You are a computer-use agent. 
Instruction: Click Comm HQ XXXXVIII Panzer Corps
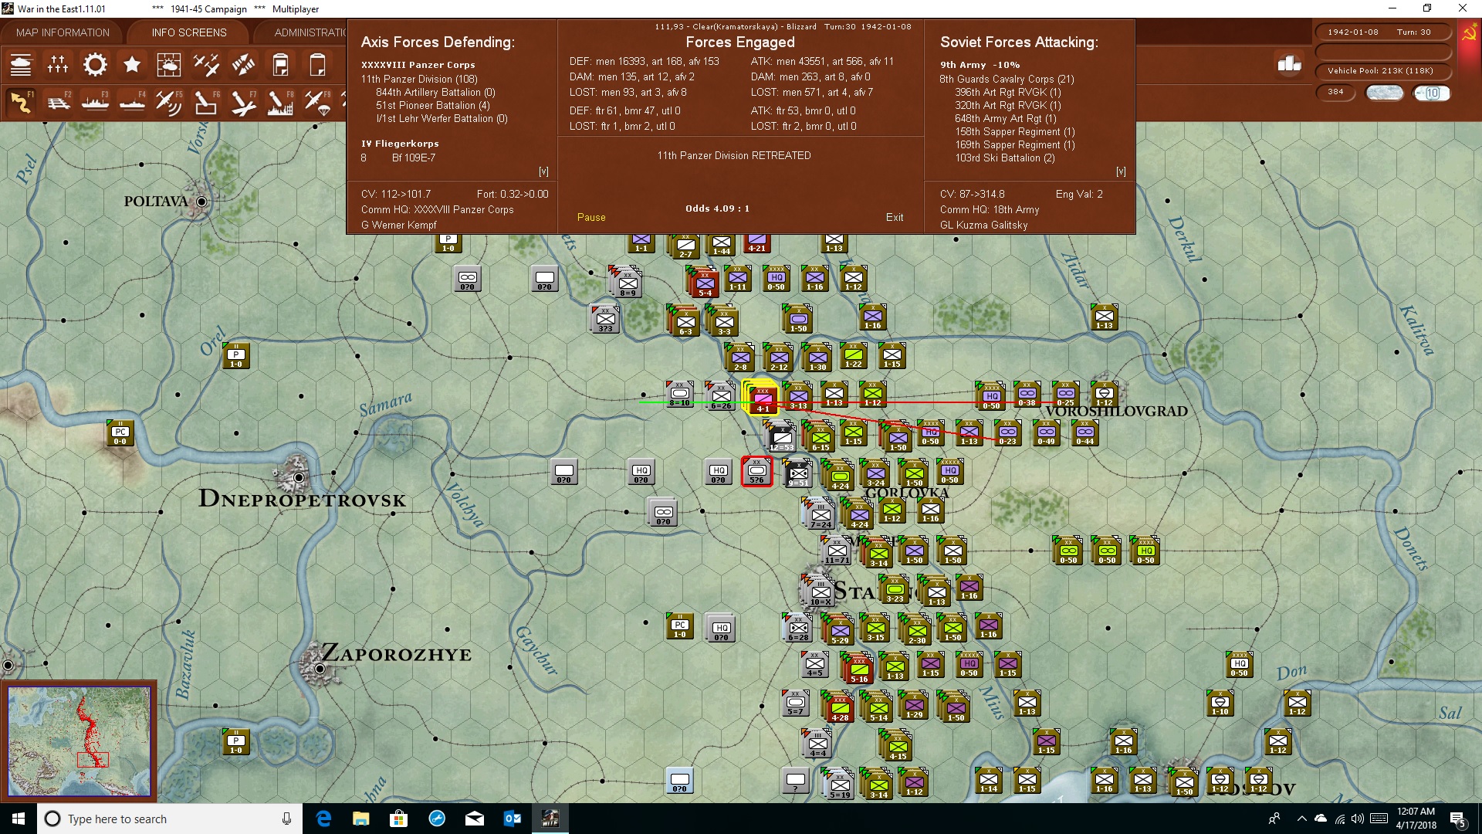pyautogui.click(x=437, y=209)
